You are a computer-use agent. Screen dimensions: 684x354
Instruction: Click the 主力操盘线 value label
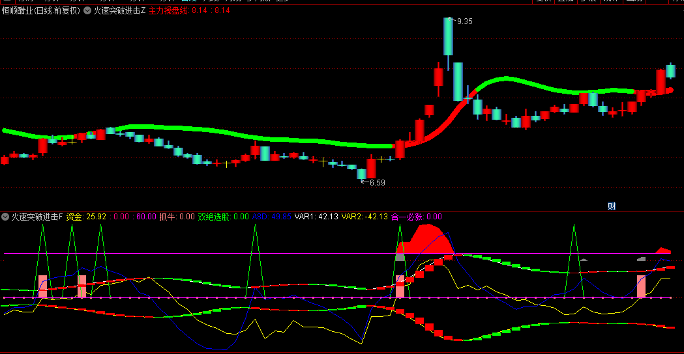[189, 10]
